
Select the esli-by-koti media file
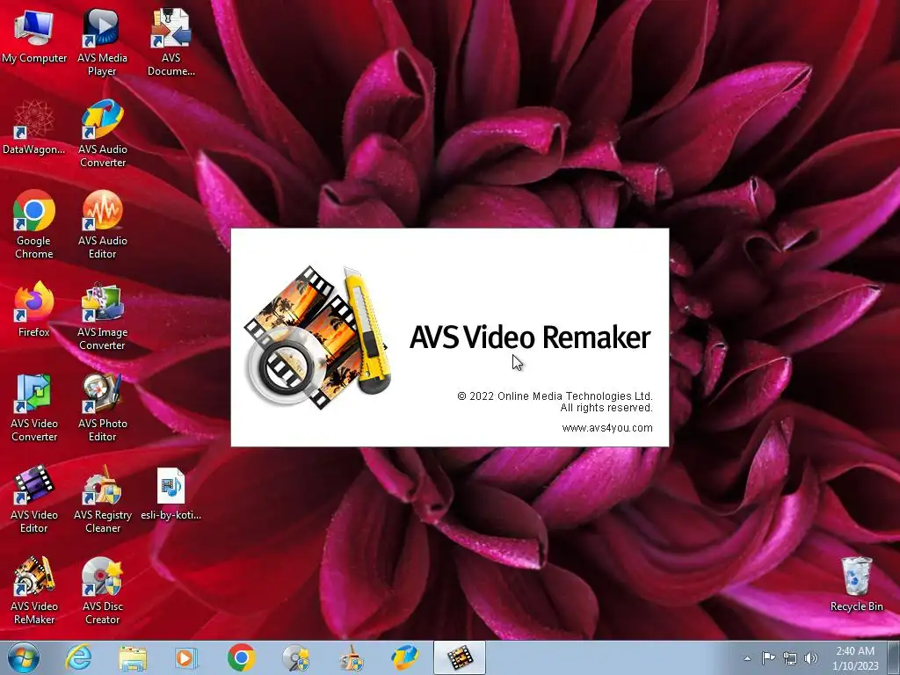(171, 492)
